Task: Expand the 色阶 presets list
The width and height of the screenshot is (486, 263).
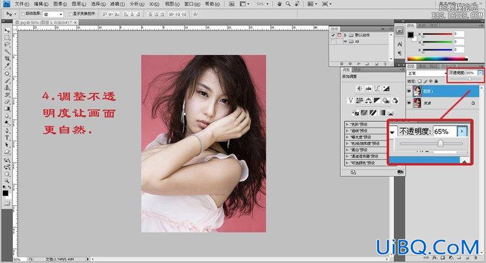Action: [x=347, y=124]
